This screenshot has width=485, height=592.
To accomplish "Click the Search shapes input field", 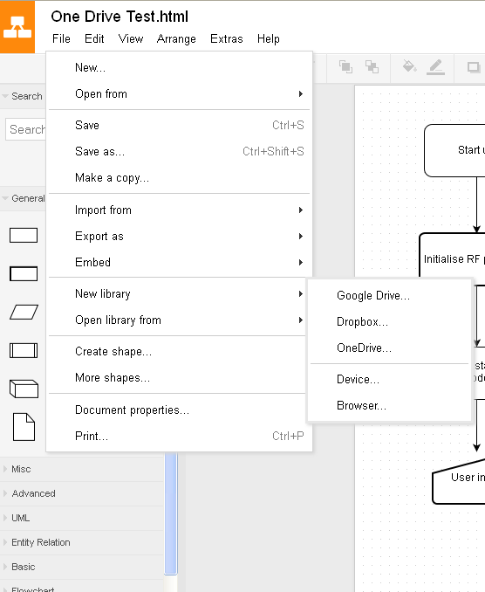I will (25, 129).
